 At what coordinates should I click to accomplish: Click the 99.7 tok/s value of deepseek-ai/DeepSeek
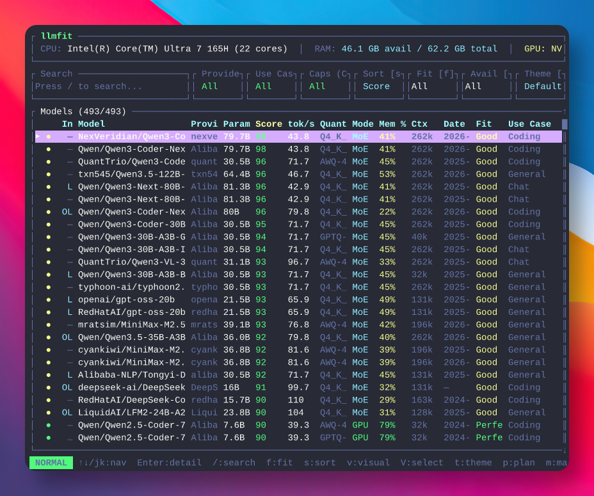298,387
